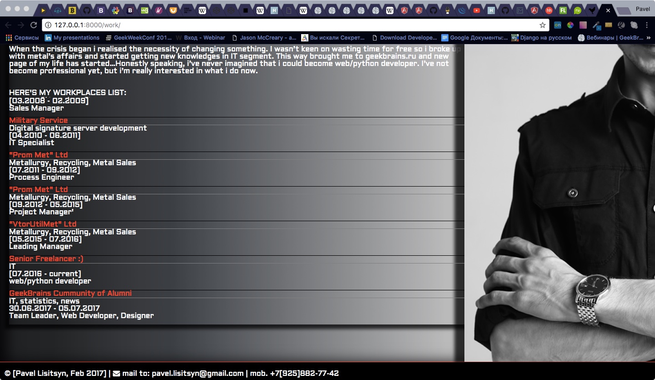Open the Google Документы bookmark
The image size is (655, 380).
coord(474,38)
